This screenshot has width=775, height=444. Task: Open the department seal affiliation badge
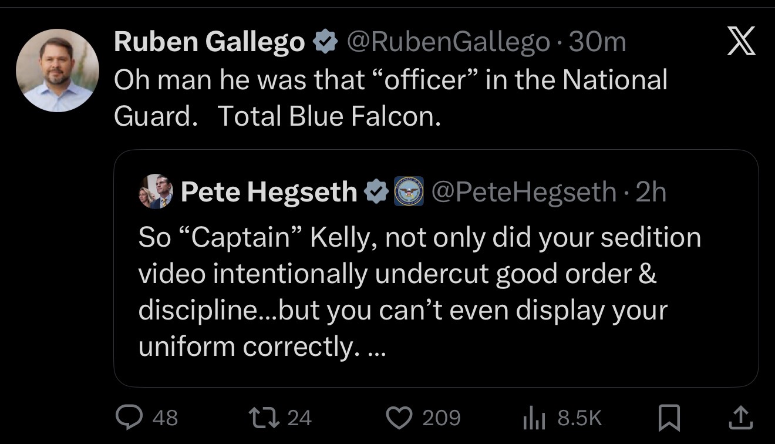click(x=409, y=191)
